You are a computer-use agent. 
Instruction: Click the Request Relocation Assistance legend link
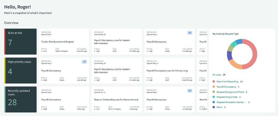[x=231, y=102]
